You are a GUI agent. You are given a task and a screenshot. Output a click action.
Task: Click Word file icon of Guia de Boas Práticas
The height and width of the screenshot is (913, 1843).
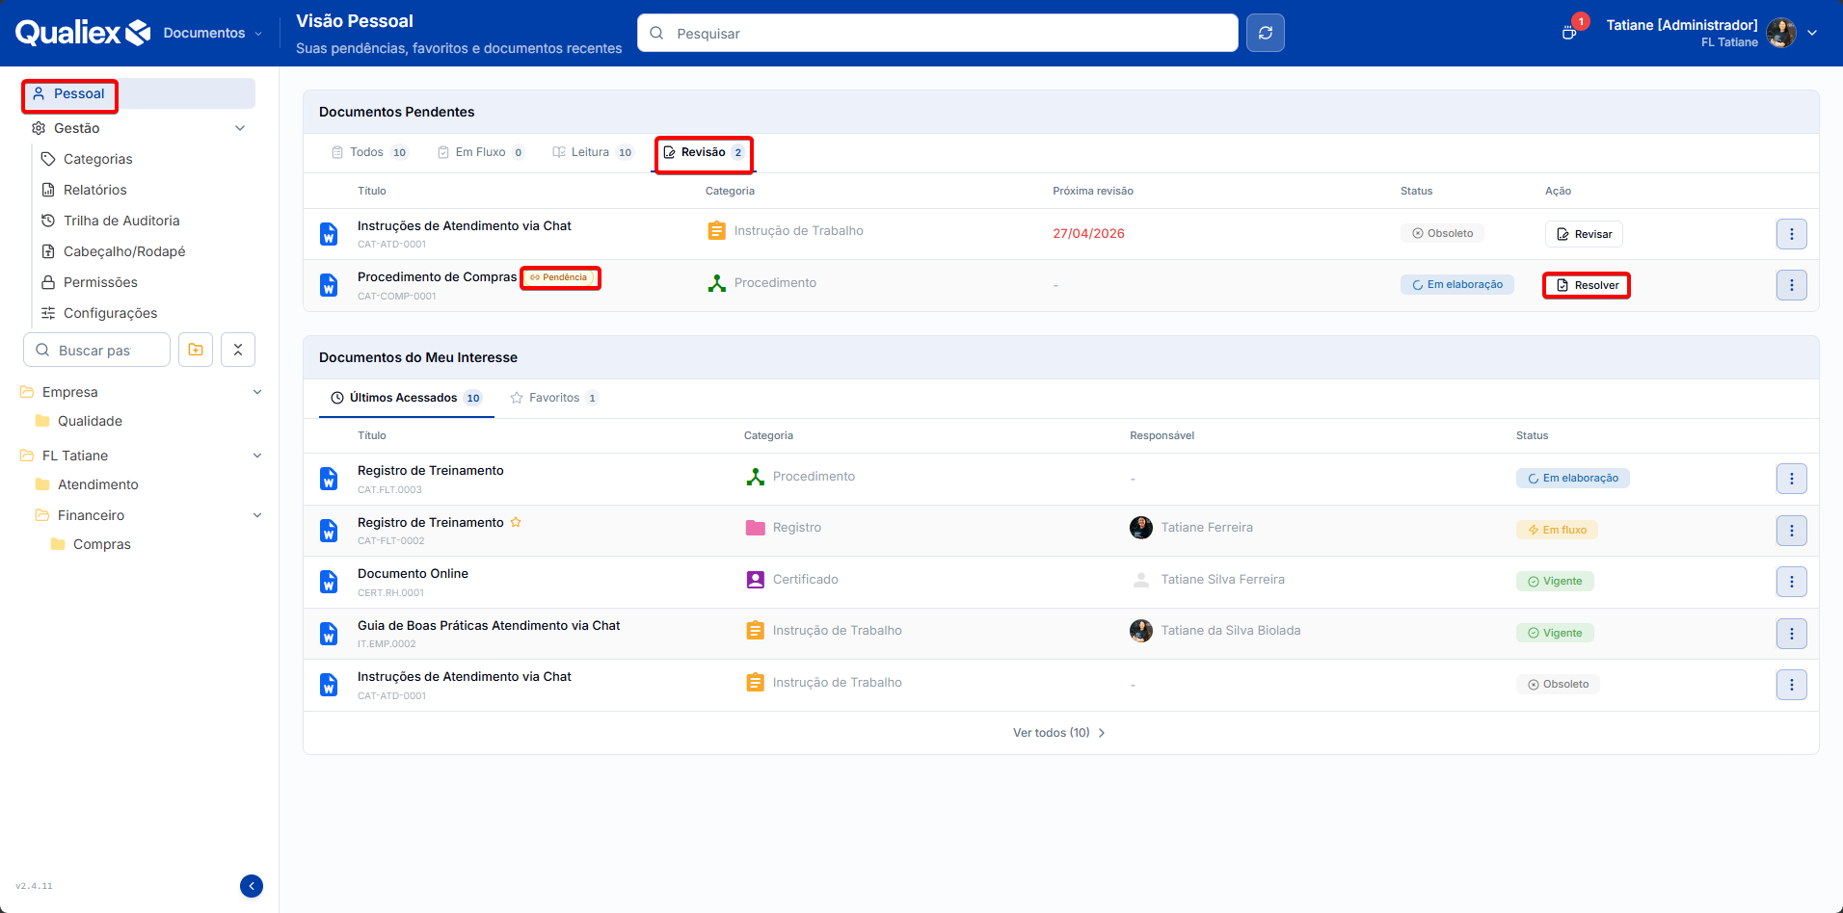[x=329, y=634]
